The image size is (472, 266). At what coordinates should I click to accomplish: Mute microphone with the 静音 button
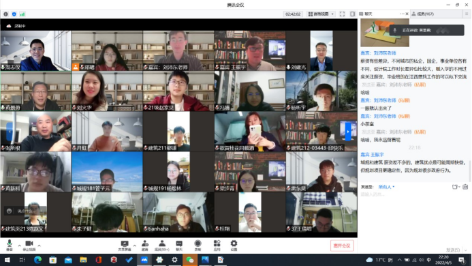[10, 245]
